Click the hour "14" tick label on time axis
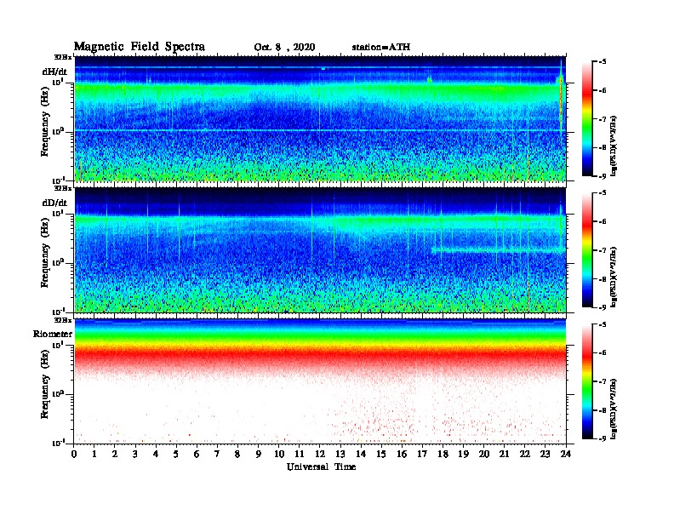 [361, 454]
